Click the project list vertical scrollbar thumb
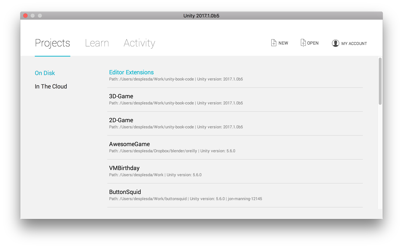Image resolution: width=403 pixels, height=248 pixels. pyautogui.click(x=380, y=81)
